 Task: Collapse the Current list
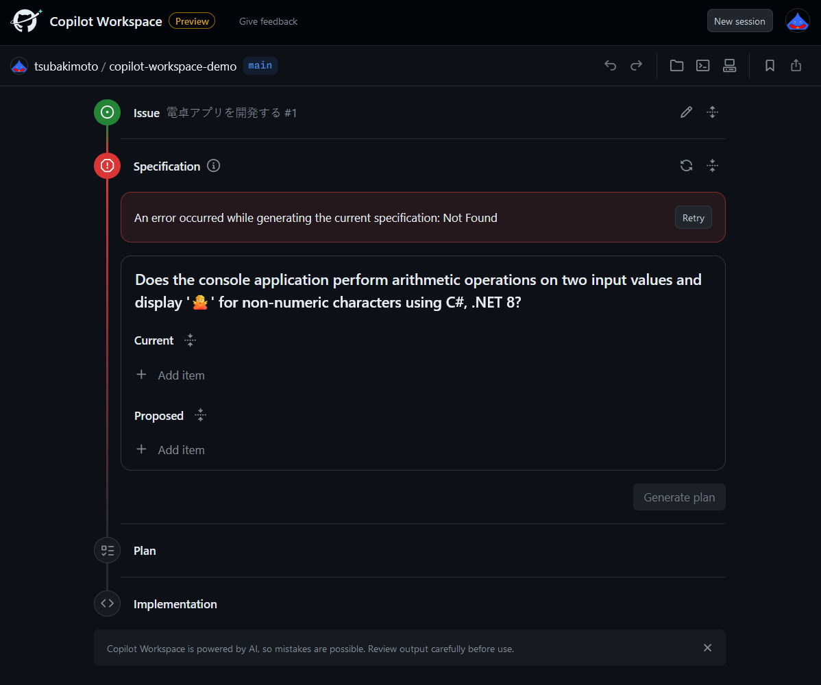click(x=190, y=340)
